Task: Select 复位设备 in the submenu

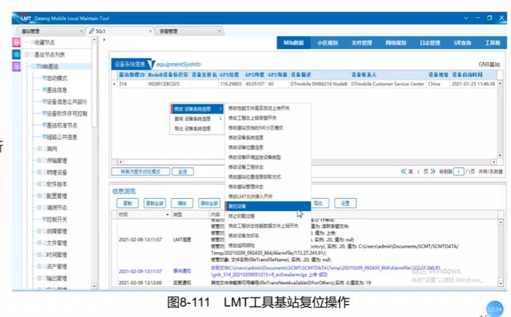Action: (x=268, y=206)
